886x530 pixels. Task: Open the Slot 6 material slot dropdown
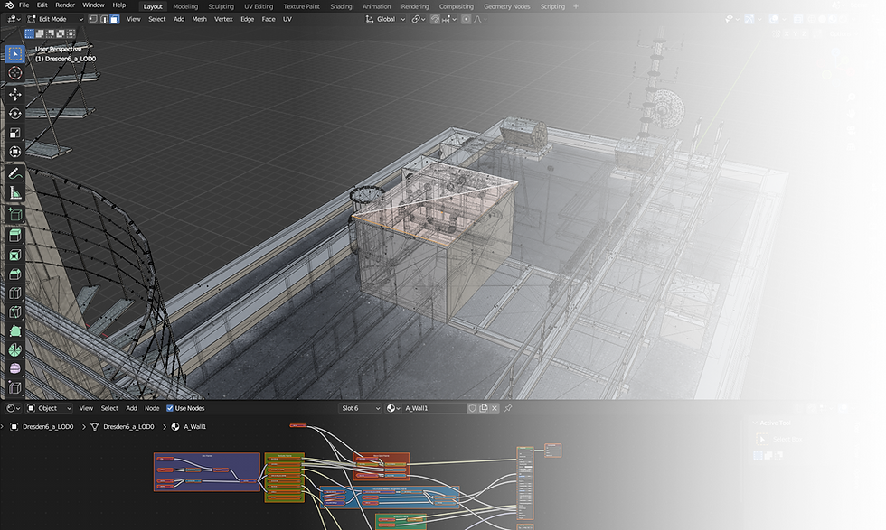(x=358, y=407)
